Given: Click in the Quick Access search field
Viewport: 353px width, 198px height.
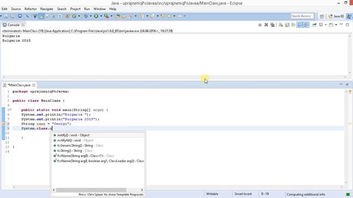Looking at the screenshot, I should pyautogui.click(x=302, y=16).
